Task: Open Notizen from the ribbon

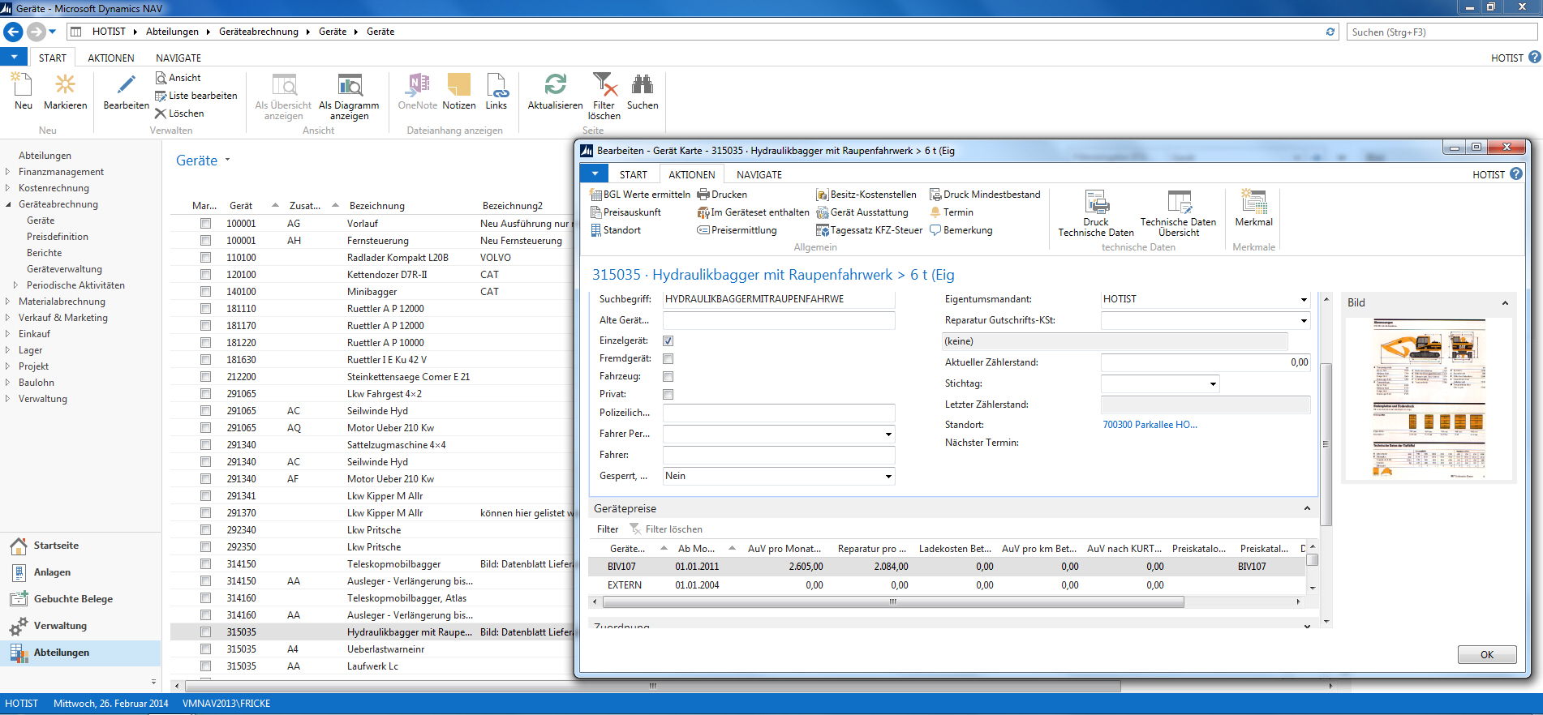Action: 459,91
